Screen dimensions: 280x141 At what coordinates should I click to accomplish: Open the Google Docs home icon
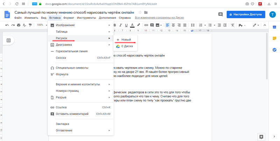[x=7, y=15]
